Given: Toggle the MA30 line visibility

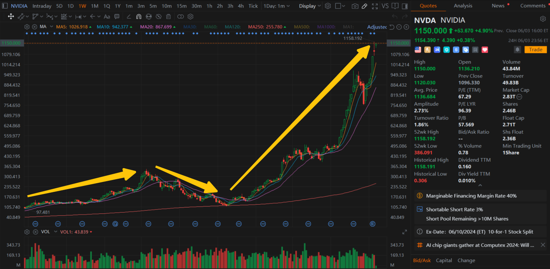Looking at the screenshot, I should (x=189, y=27).
